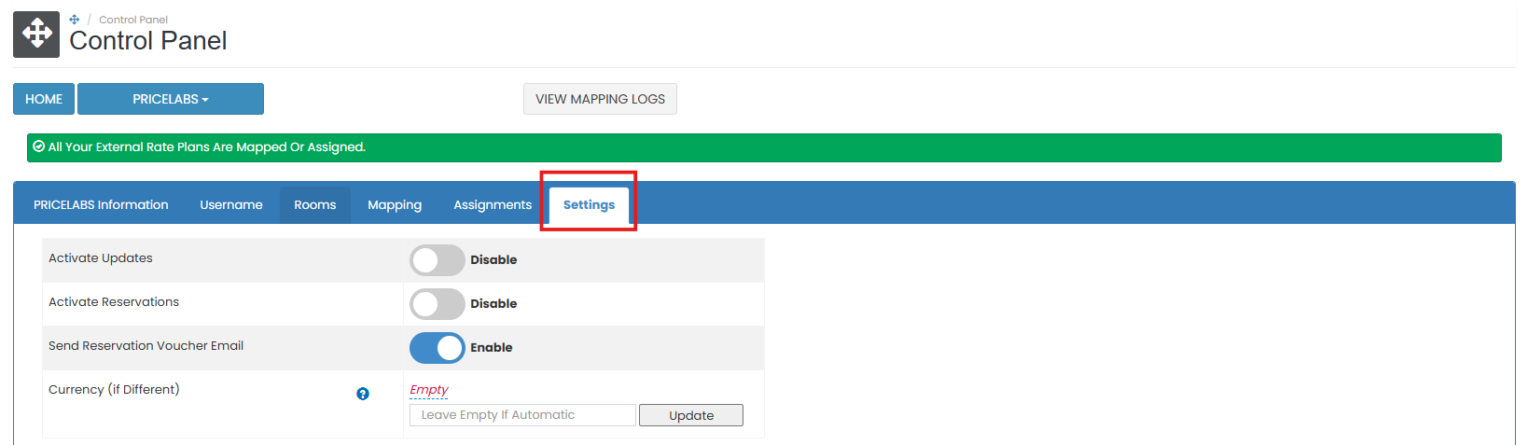Toggle the Activate Updates switch
Image resolution: width=1528 pixels, height=445 pixels.
[x=438, y=260]
